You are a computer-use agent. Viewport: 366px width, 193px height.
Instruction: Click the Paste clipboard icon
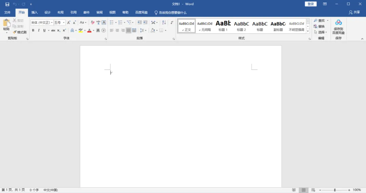6,23
